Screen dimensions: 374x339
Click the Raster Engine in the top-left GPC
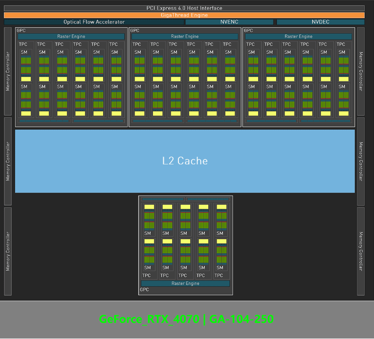click(71, 37)
